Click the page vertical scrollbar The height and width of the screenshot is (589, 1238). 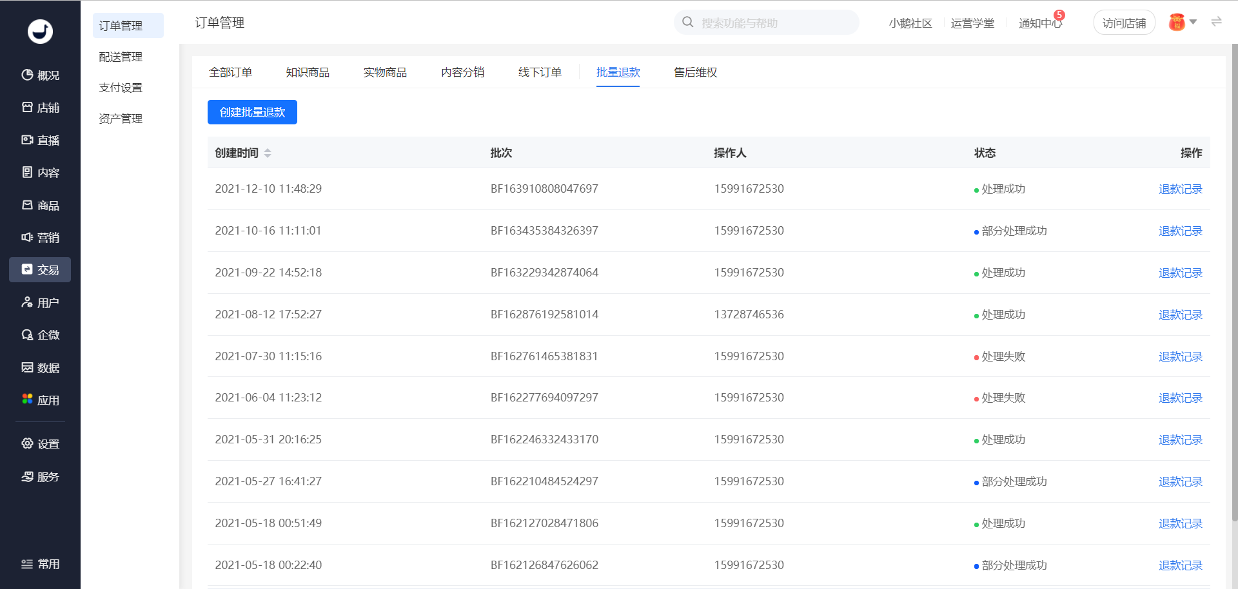(1234, 282)
